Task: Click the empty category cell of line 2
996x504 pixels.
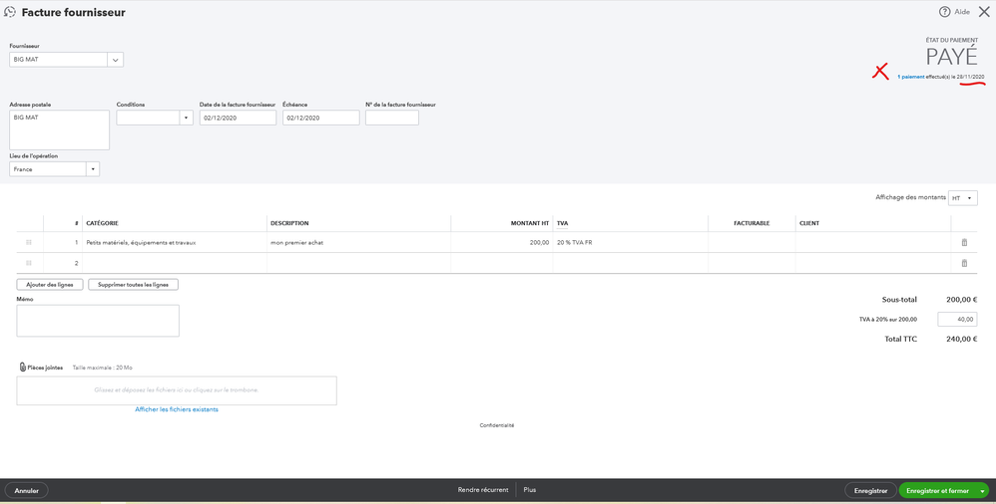Action: tap(175, 263)
